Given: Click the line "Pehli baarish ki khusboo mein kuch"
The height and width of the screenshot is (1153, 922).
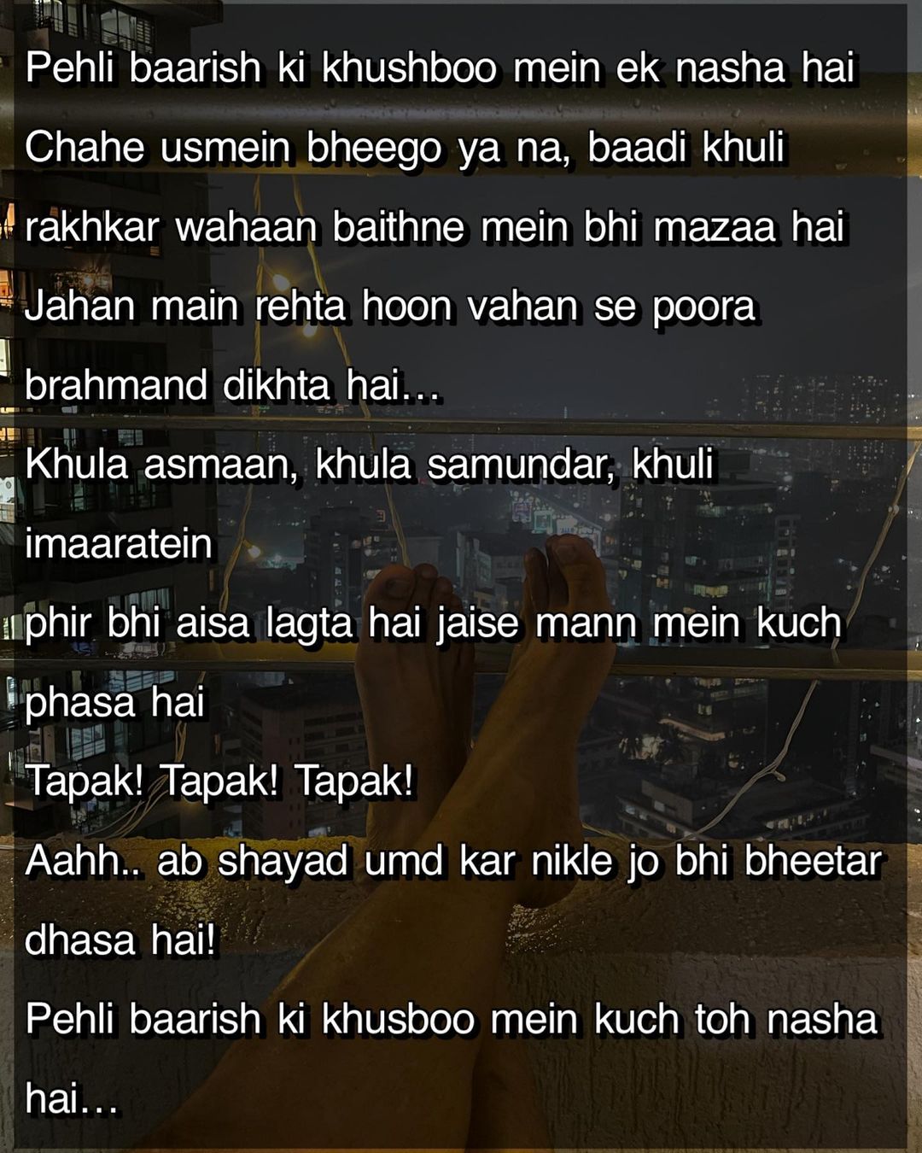Looking at the screenshot, I should 452,1020.
